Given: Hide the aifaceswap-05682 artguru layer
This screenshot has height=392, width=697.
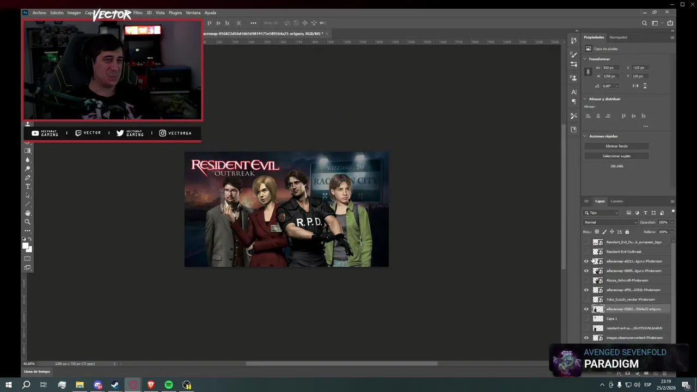Looking at the screenshot, I should pos(586,309).
